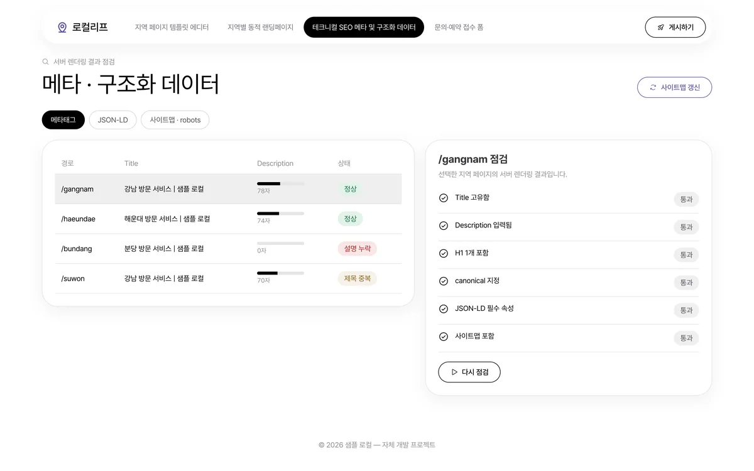
Task: Click the empty /bundang description length bar
Action: (280, 243)
